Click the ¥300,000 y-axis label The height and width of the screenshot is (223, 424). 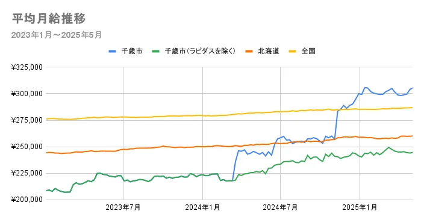click(x=27, y=94)
